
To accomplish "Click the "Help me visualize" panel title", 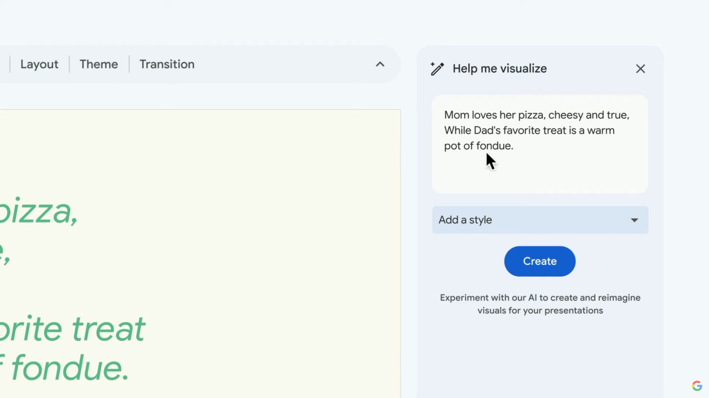I will point(499,69).
